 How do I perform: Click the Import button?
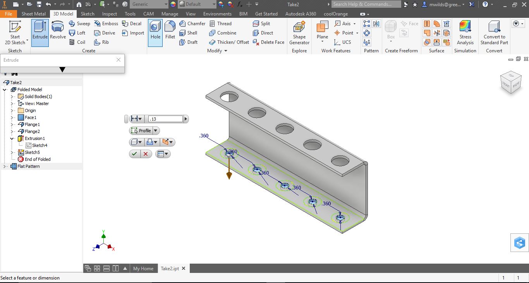point(133,33)
